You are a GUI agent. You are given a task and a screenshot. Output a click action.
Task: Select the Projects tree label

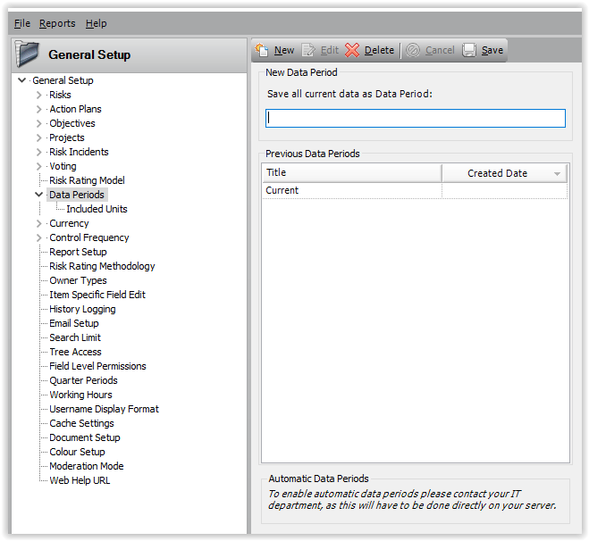pos(67,137)
